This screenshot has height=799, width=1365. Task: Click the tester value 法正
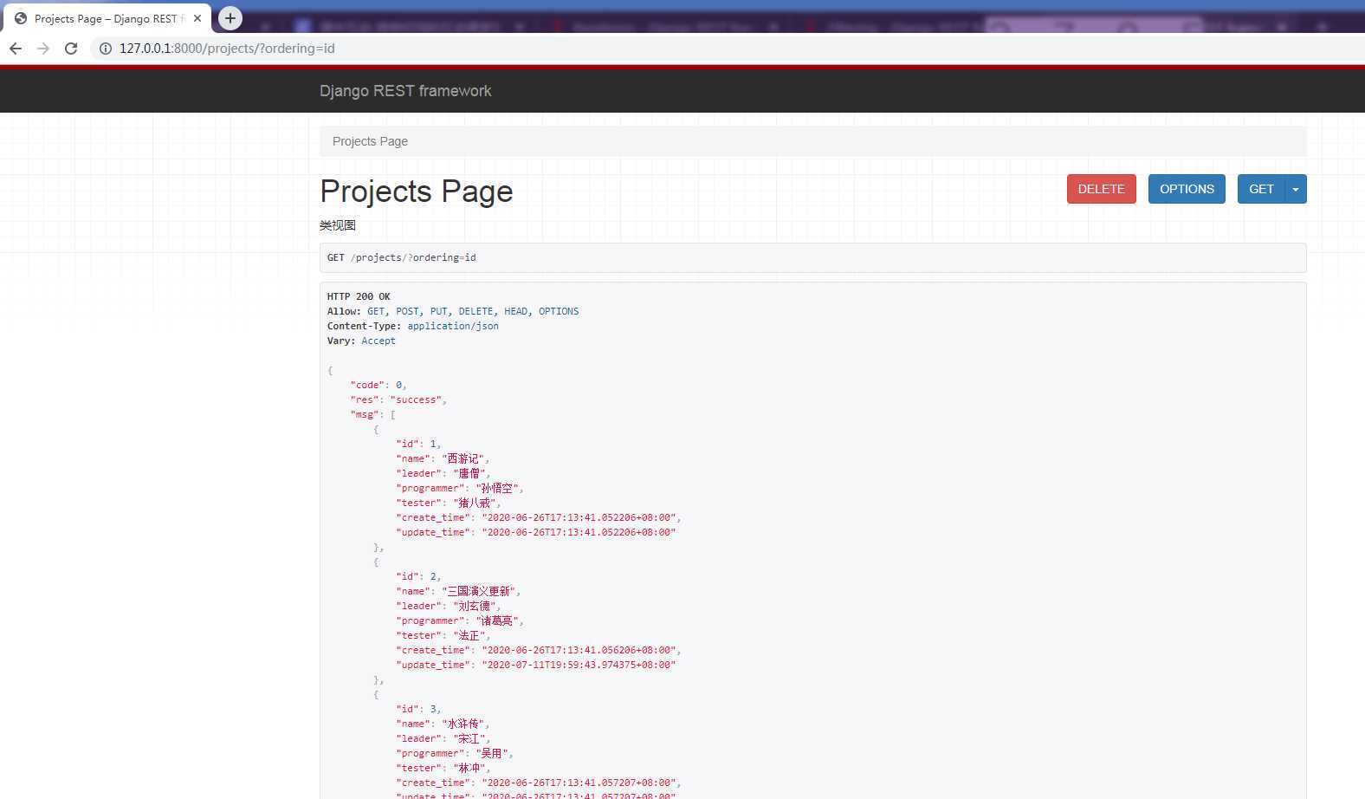point(471,635)
